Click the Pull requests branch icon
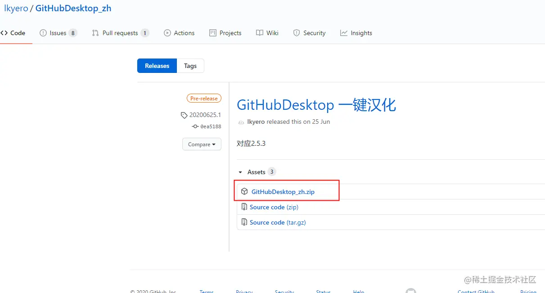The image size is (545, 293). (95, 33)
